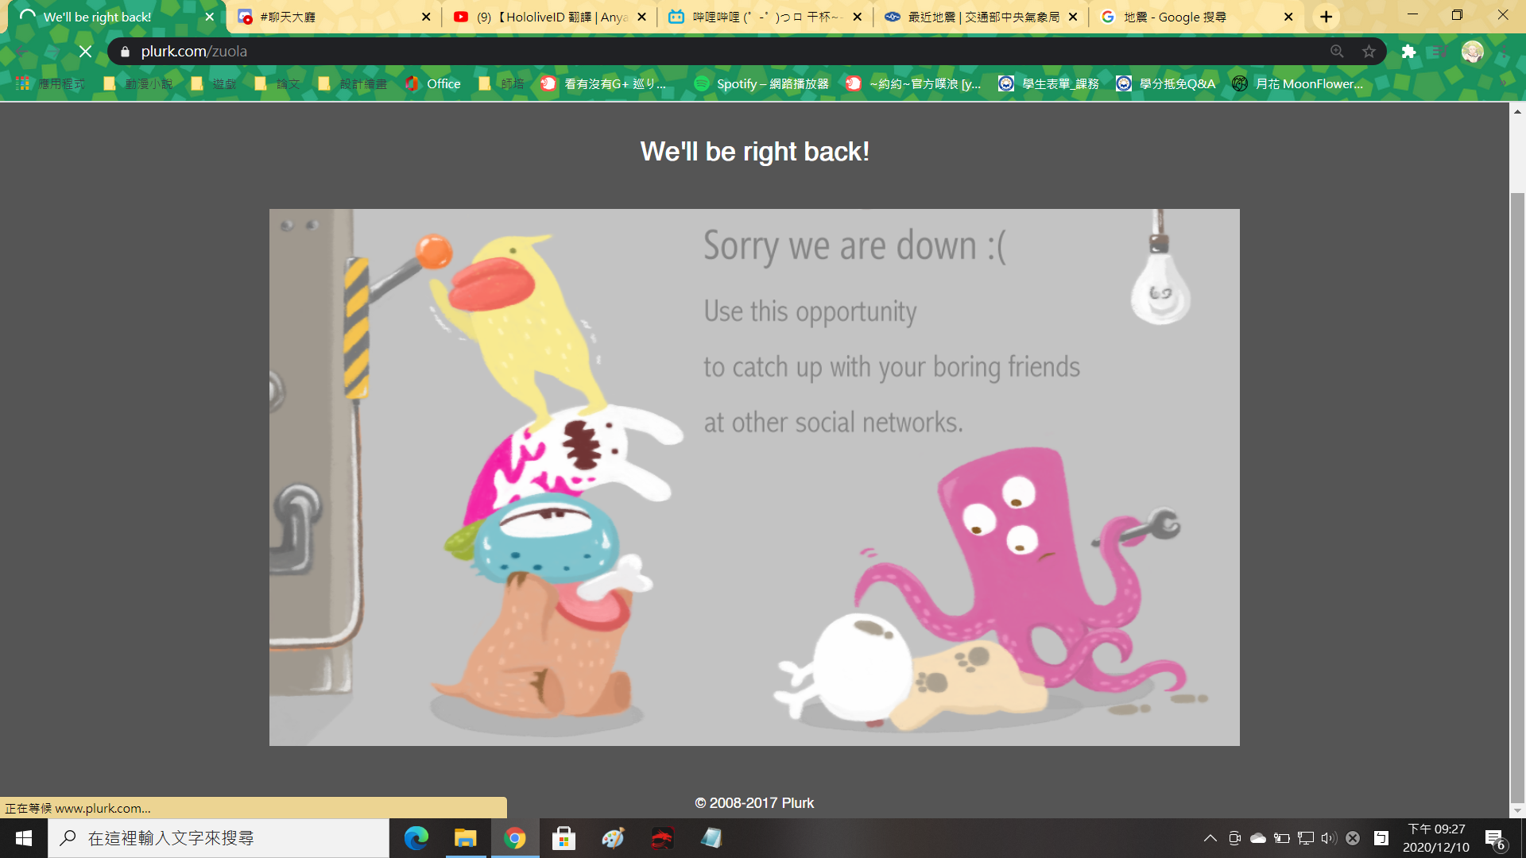Open the clock showing 下午 09:27
1526x858 pixels.
pyautogui.click(x=1436, y=838)
